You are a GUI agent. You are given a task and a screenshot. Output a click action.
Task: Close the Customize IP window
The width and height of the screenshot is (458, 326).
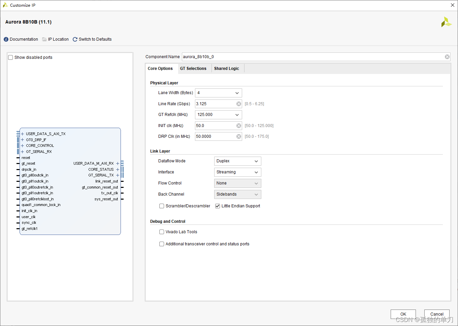452,5
